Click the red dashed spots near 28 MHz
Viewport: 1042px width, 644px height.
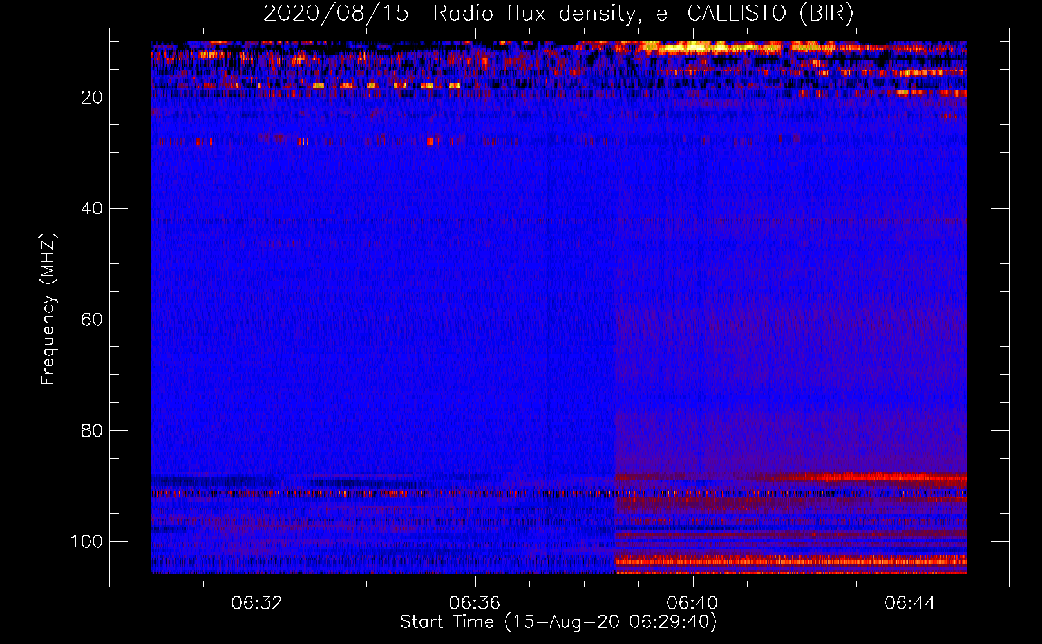click(309, 141)
